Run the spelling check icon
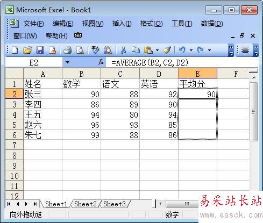The width and height of the screenshot is (263, 223). click(95, 50)
